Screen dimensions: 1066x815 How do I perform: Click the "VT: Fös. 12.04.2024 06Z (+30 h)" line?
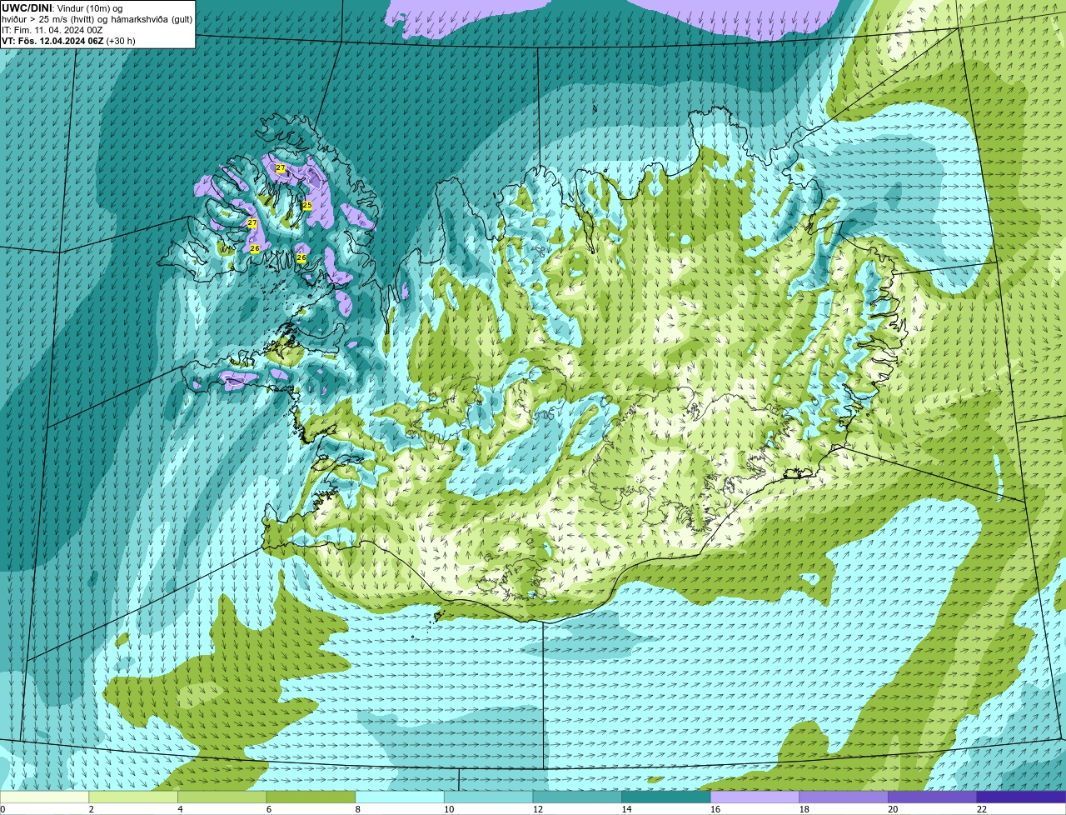pos(68,41)
